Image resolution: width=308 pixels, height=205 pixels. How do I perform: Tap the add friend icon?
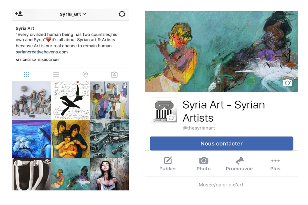tap(19, 14)
